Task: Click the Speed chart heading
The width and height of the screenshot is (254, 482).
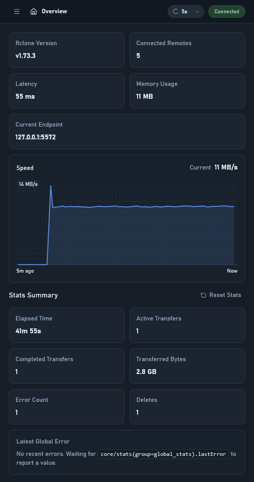Action: 25,168
